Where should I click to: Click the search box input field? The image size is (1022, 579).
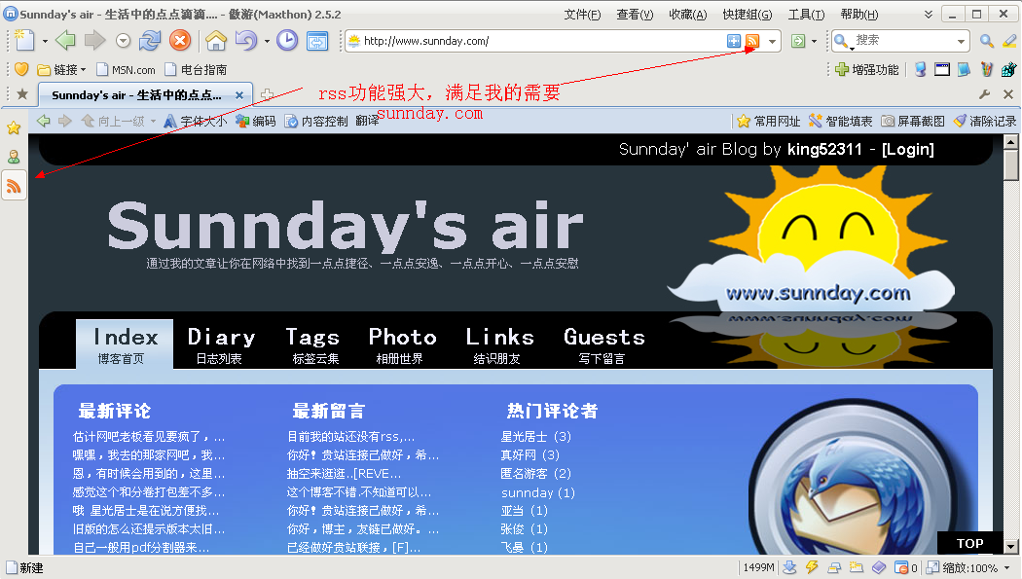coord(902,41)
